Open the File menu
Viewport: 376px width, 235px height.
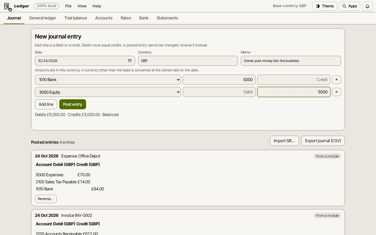coord(68,6)
